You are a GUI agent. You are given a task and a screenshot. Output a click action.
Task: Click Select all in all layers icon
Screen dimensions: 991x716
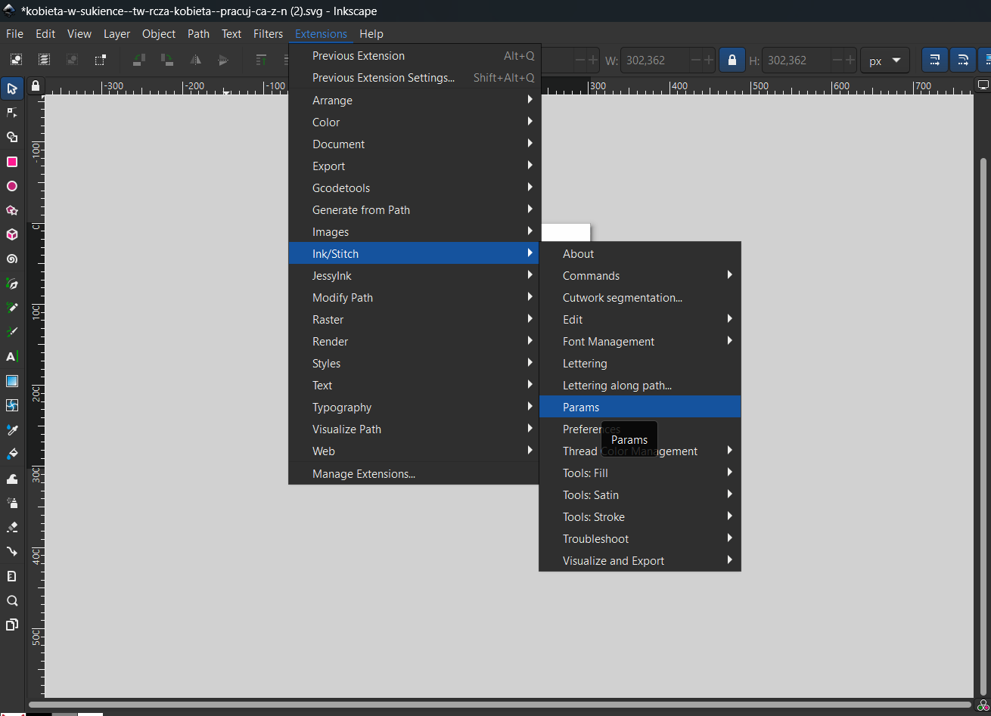(45, 60)
